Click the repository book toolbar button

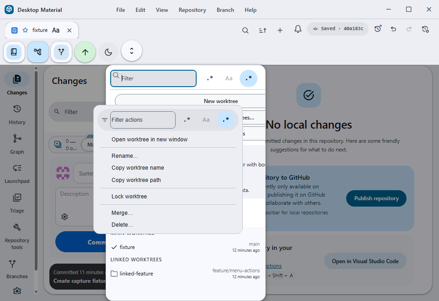tap(14, 52)
